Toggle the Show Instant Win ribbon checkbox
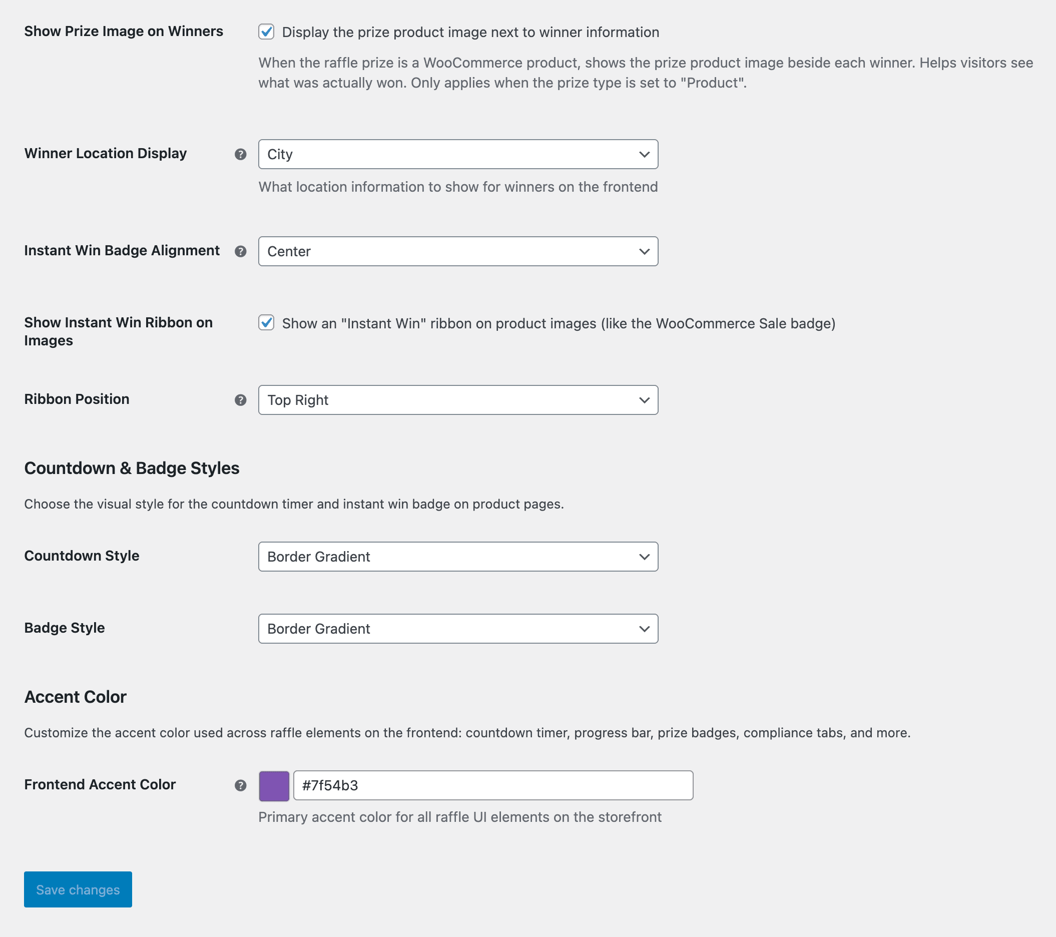Viewport: 1056px width, 937px height. pyautogui.click(x=267, y=323)
